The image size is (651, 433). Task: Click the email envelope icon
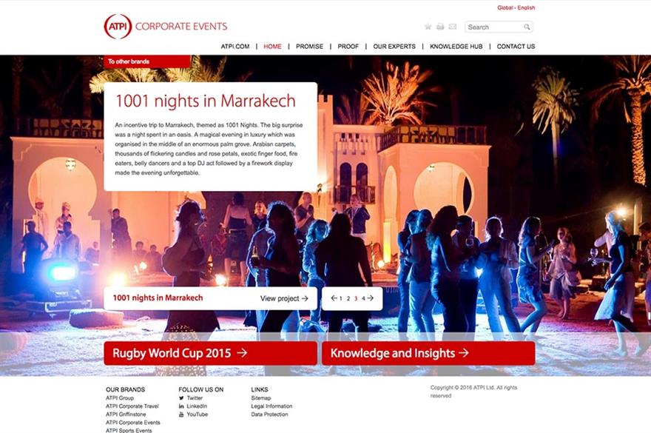(x=453, y=27)
